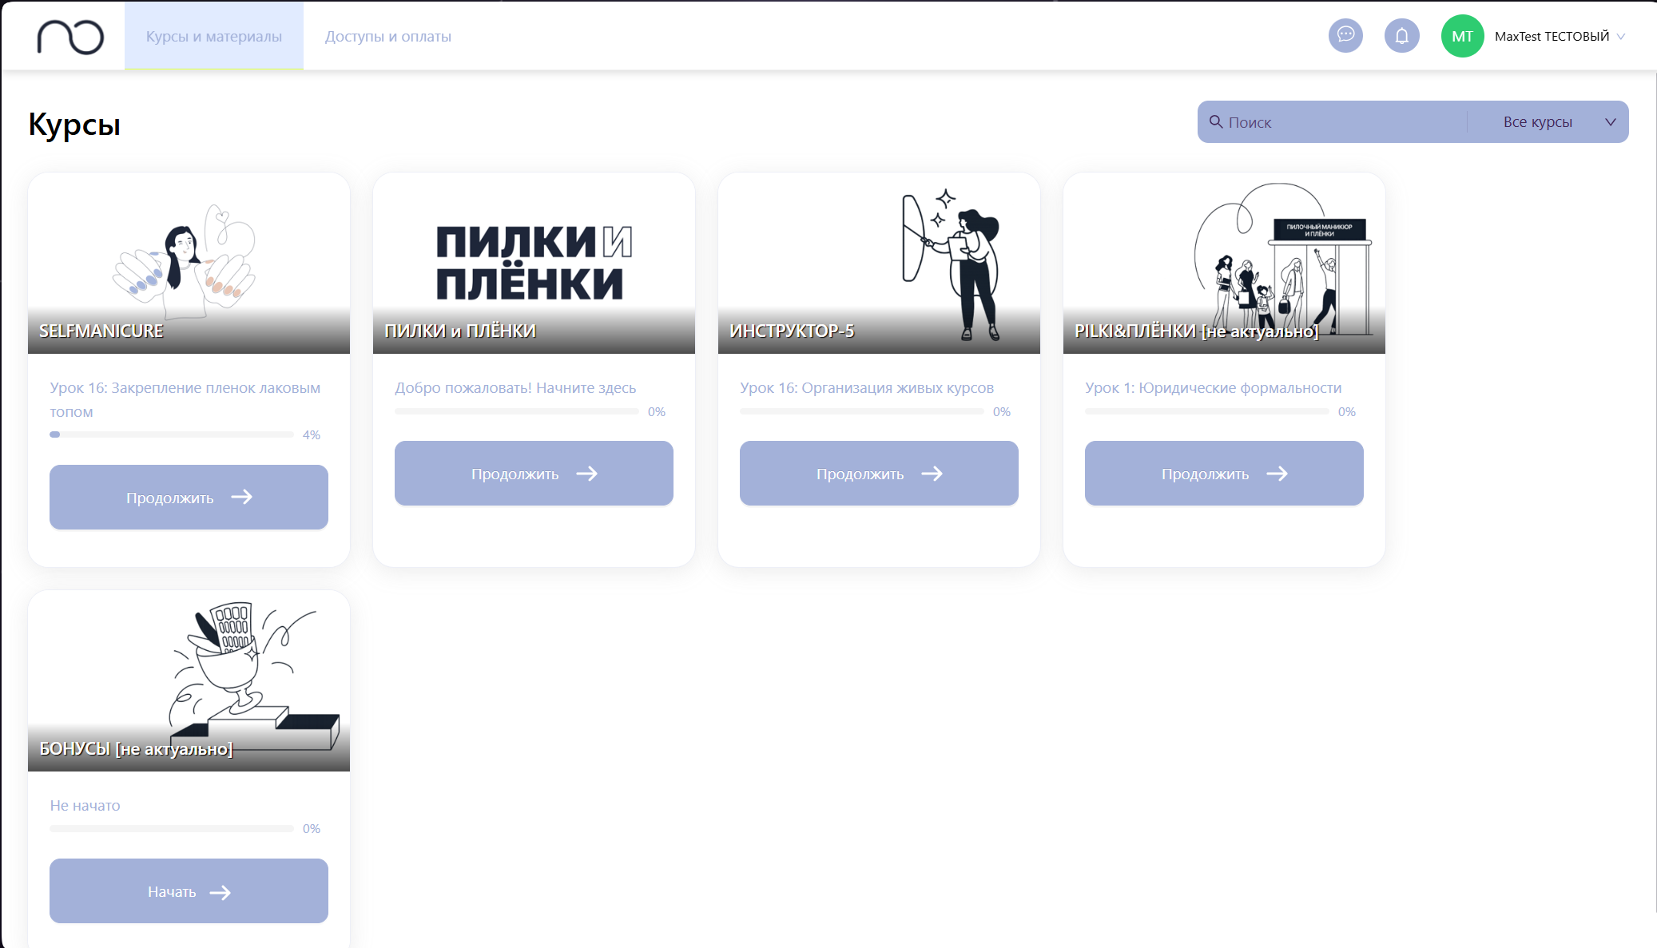Open lesson link Урок 16: Организация живых курсов
Viewport: 1657px width, 948px height.
click(866, 387)
